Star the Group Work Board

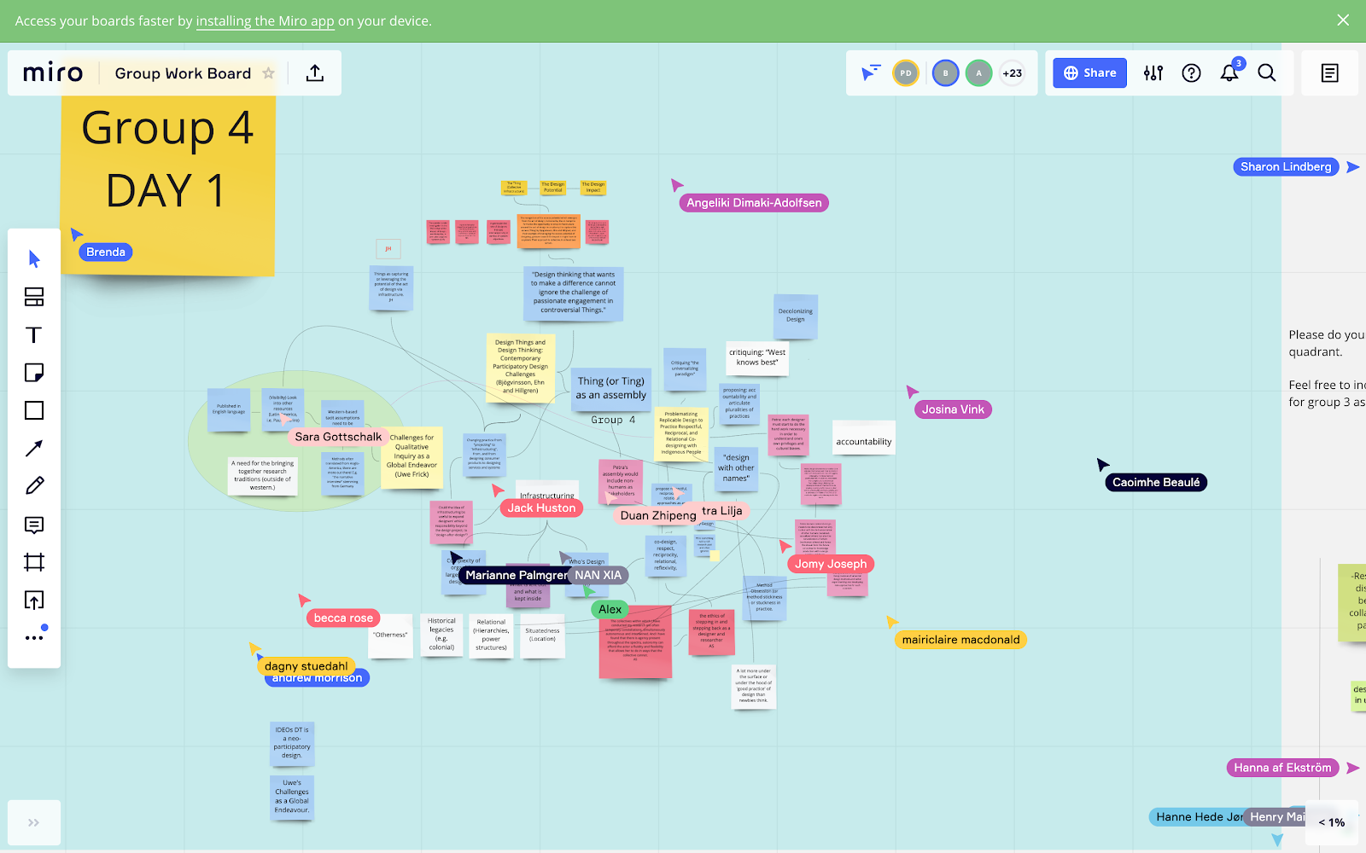pyautogui.click(x=269, y=73)
